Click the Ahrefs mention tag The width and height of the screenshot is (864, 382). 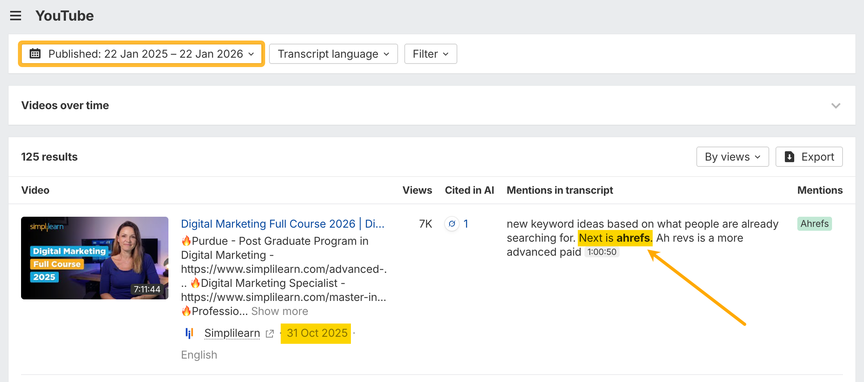pyautogui.click(x=814, y=224)
